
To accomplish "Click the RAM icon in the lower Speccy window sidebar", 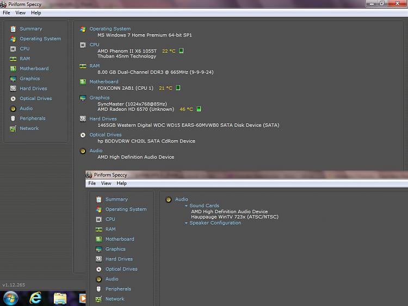I will (x=98, y=229).
